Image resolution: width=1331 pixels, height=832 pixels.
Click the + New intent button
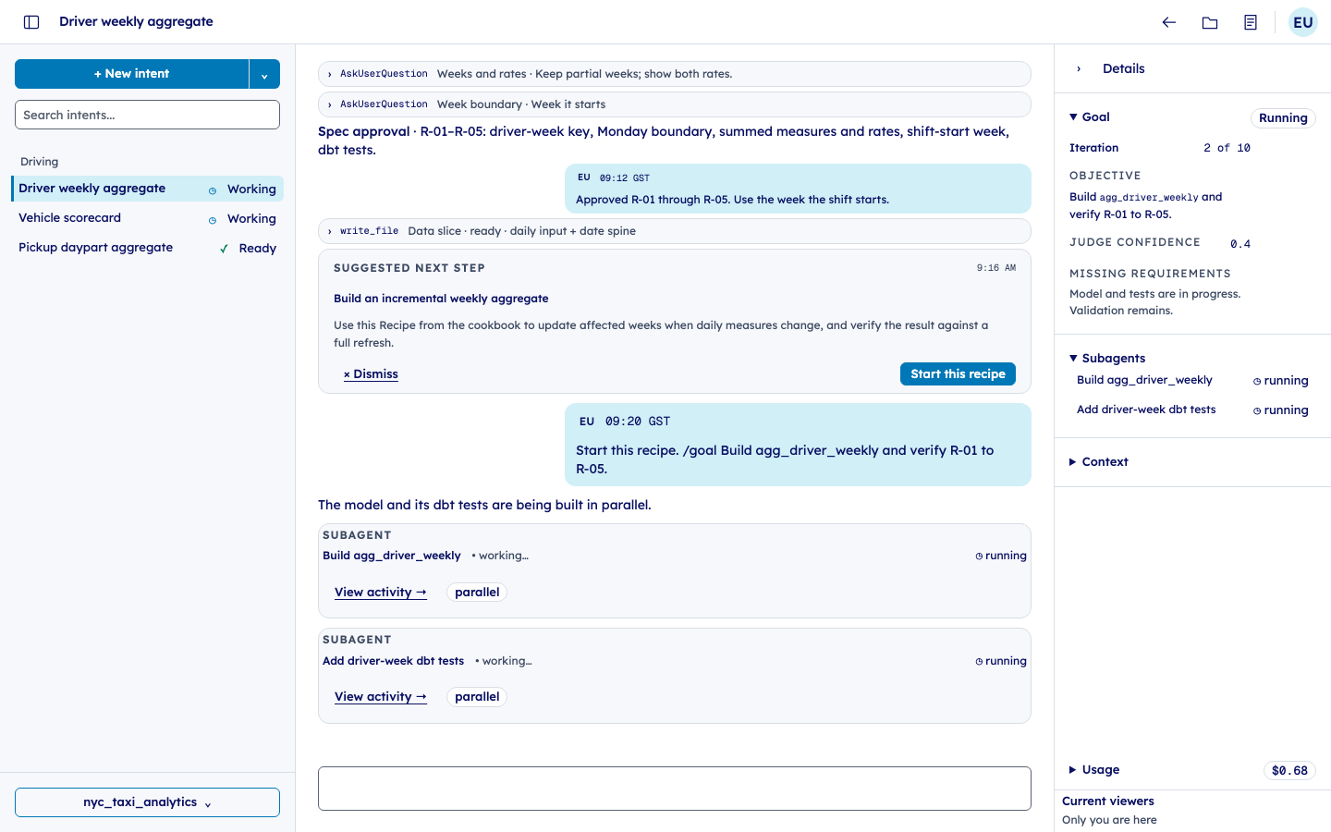pos(131,74)
